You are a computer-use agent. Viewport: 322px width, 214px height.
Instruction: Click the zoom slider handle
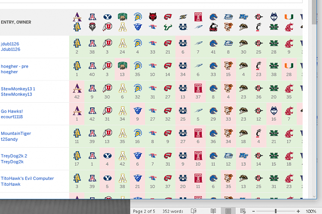pyautogui.click(x=276, y=211)
